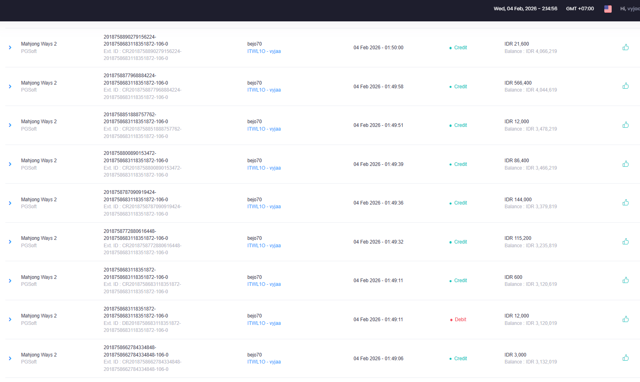The width and height of the screenshot is (640, 382).
Task: Open ITWL1O - vyjaa link in 01:49:36 row
Action: coord(264,207)
